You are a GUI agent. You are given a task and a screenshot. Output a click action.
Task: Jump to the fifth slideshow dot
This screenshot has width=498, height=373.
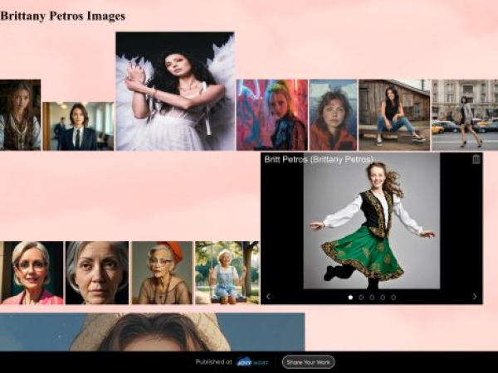click(x=393, y=297)
